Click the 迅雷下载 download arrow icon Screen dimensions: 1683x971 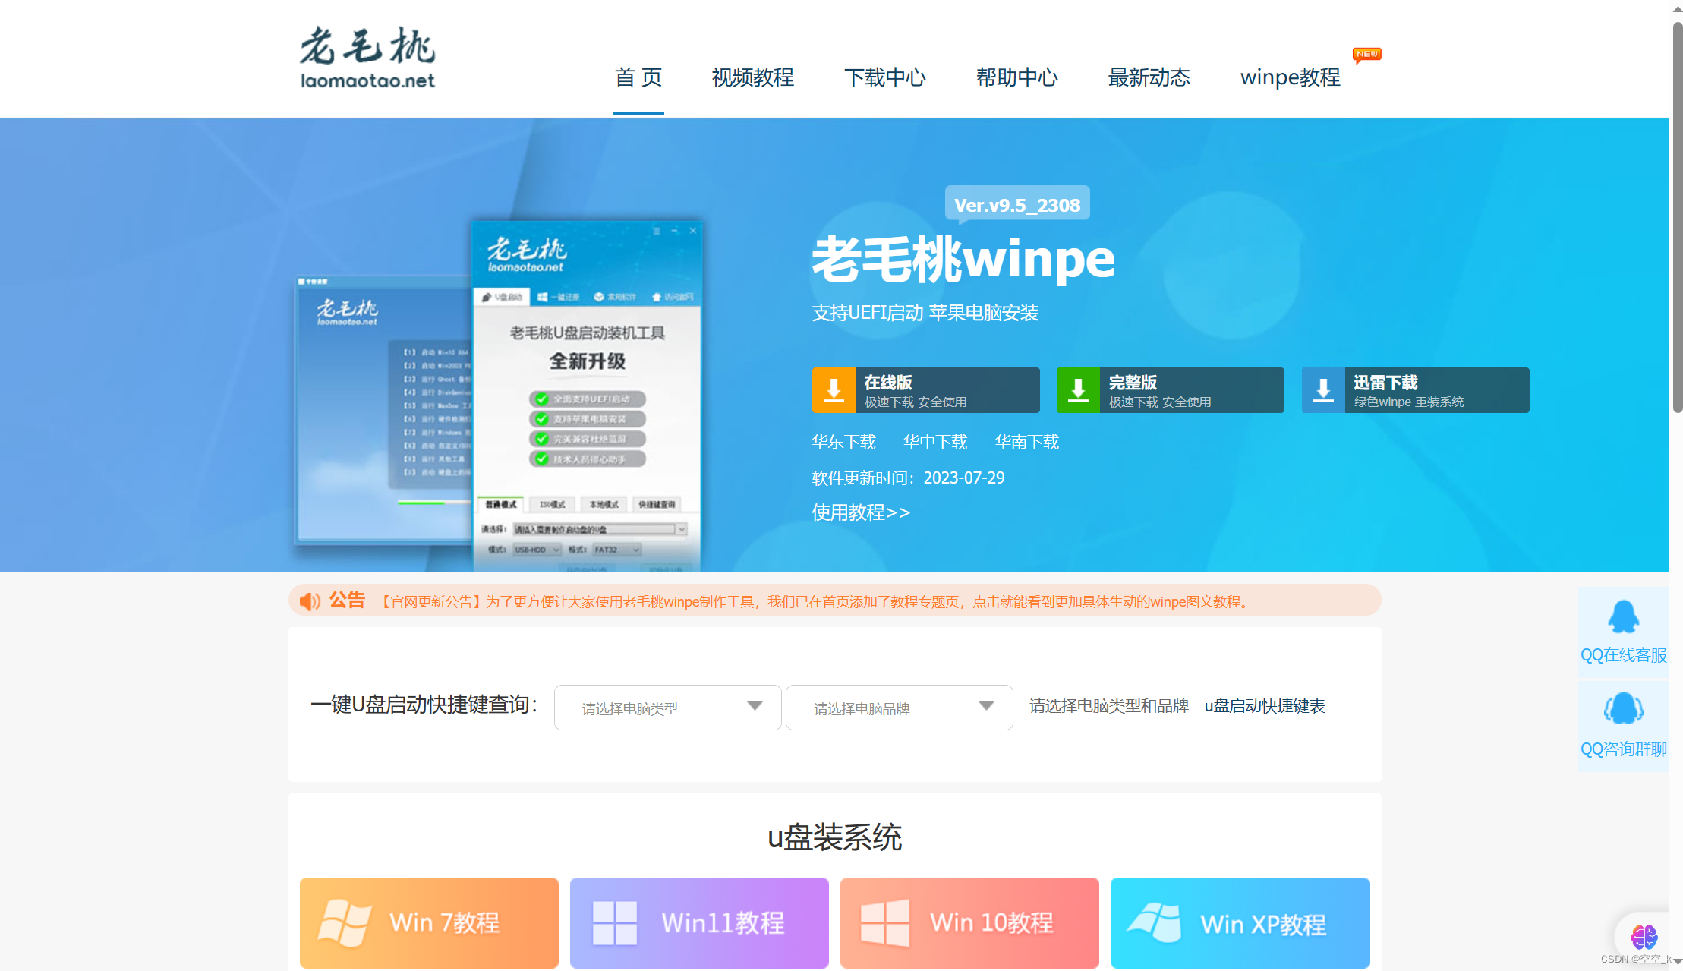coord(1323,389)
